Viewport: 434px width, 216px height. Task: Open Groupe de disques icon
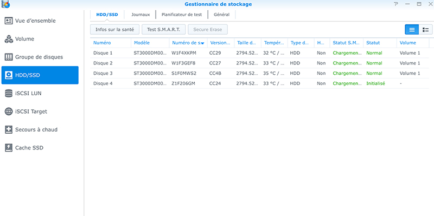coord(9,57)
